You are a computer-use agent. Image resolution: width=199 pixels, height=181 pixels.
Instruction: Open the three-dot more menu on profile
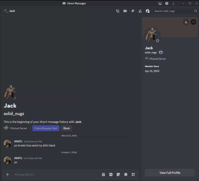[193, 22]
